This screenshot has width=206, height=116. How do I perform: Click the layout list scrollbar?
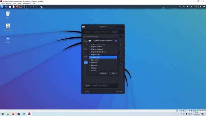coord(117,53)
